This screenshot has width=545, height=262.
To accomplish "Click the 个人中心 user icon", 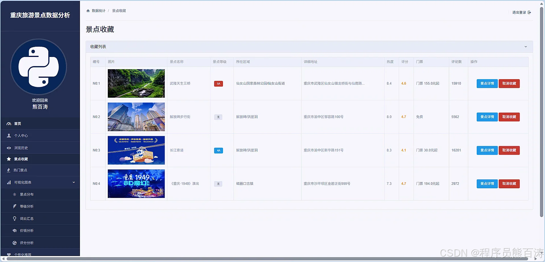I will [9, 136].
